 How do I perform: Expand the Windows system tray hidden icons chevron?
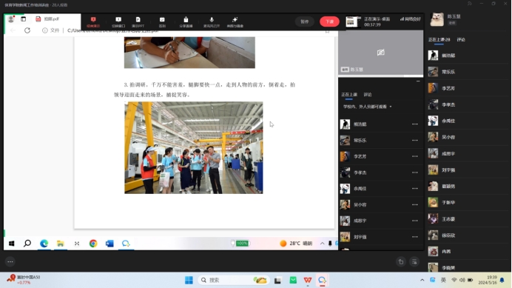[x=422, y=280]
